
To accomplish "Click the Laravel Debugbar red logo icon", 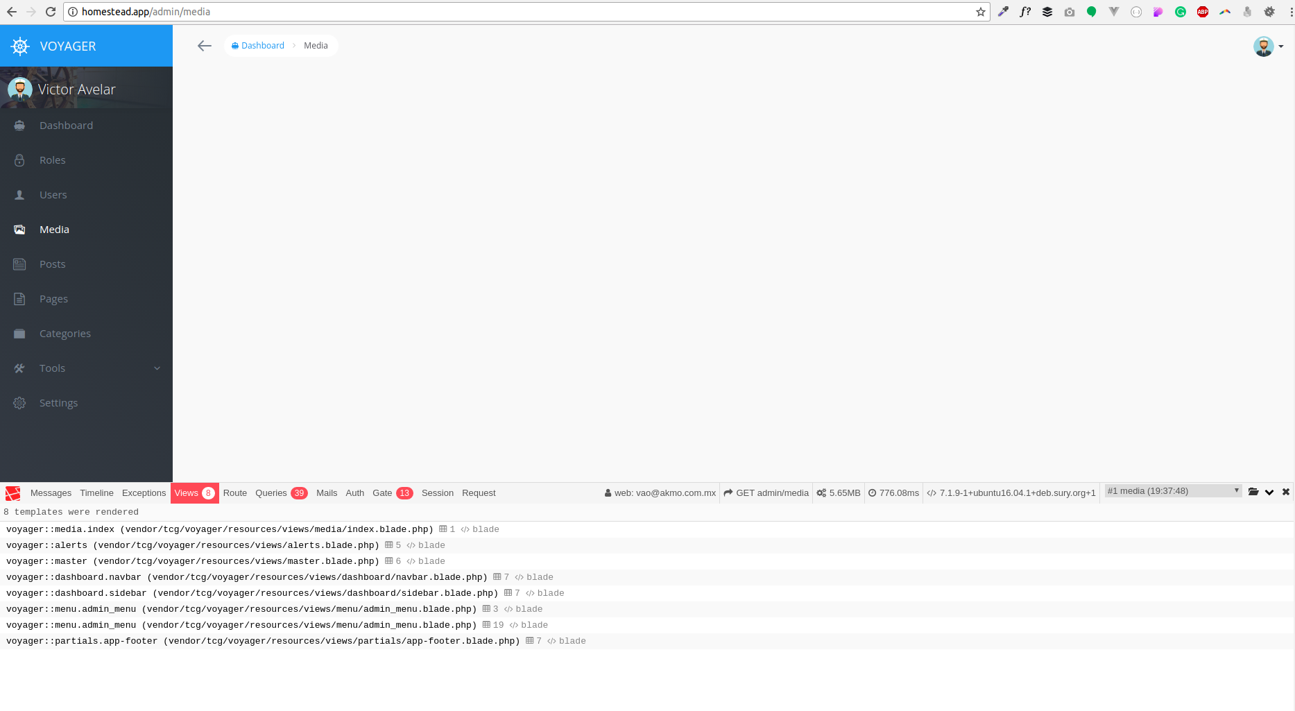I will pos(12,492).
